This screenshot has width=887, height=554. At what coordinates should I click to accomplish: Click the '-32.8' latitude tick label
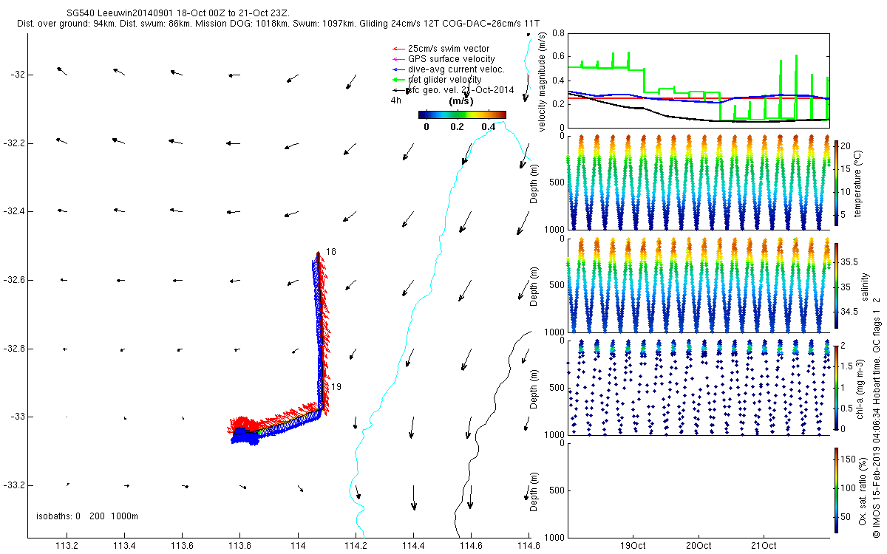pos(16,349)
